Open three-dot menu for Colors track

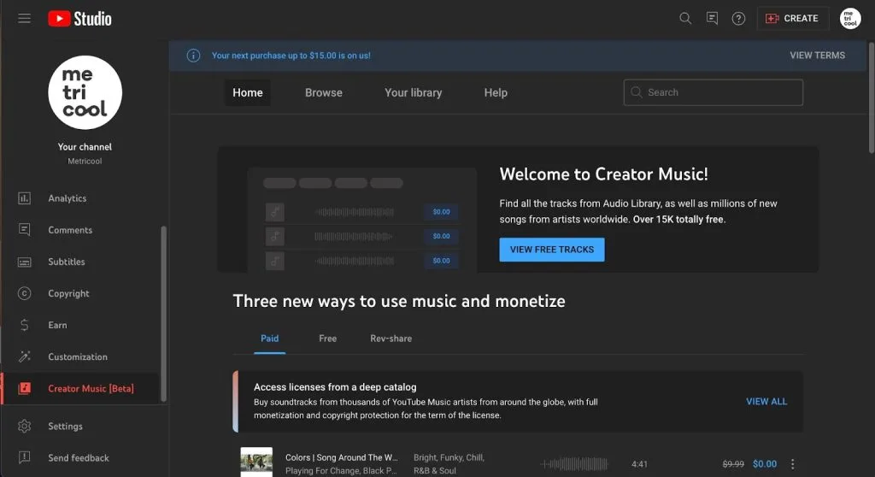(792, 464)
